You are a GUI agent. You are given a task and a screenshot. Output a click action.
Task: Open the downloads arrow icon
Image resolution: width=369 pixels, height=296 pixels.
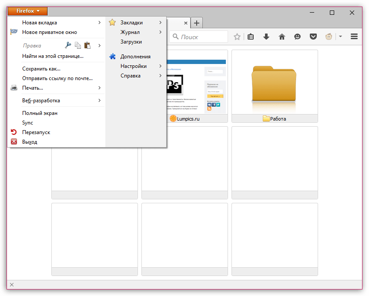266,37
